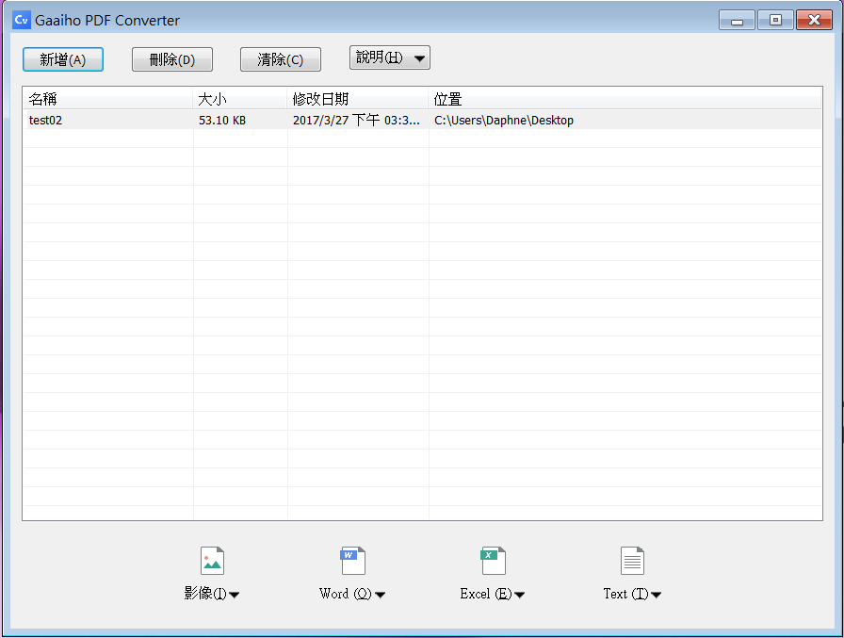
Task: Click the Text file conversion icon
Action: point(632,561)
